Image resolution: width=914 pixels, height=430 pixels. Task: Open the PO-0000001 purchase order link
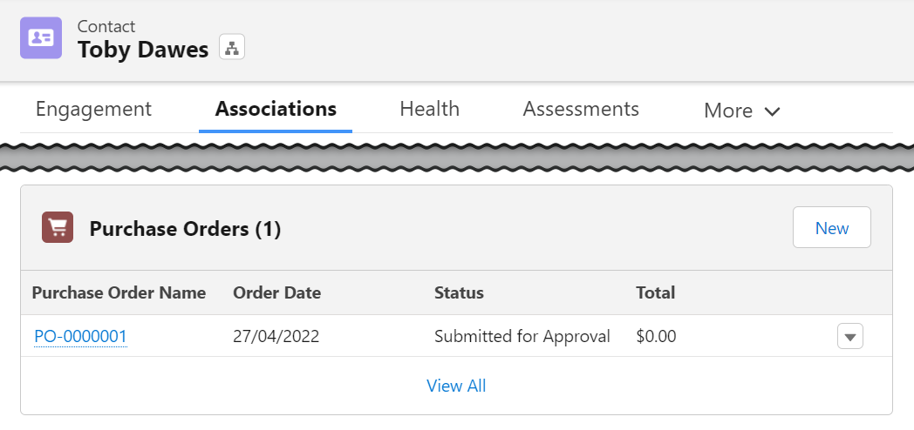[x=80, y=336]
